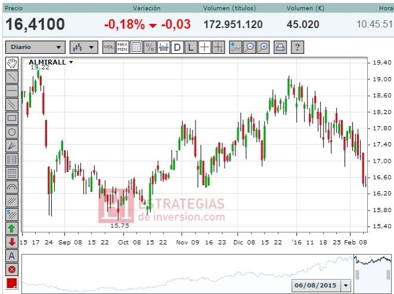This screenshot has height=294, width=394.
Task: Select the diagonal trend line tool
Action: [12, 77]
